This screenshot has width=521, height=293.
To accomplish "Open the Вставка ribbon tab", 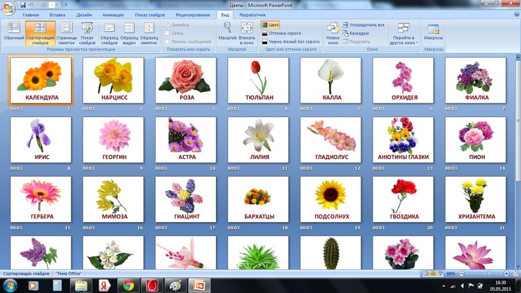I will [x=58, y=14].
